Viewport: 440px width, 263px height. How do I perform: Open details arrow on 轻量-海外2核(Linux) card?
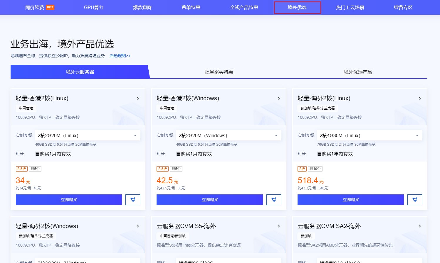pos(419,98)
